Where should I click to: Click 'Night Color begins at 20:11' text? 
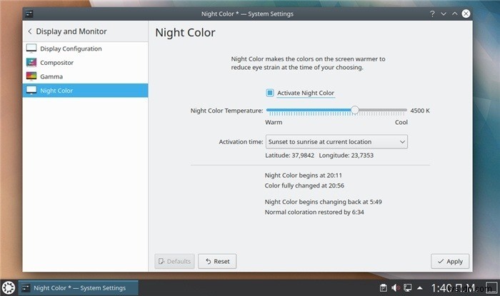pyautogui.click(x=304, y=175)
